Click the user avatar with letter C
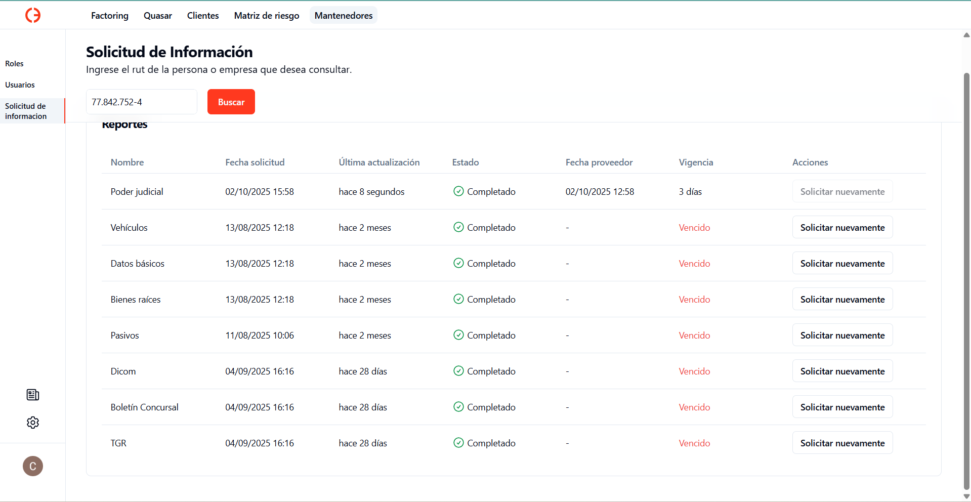 33,466
